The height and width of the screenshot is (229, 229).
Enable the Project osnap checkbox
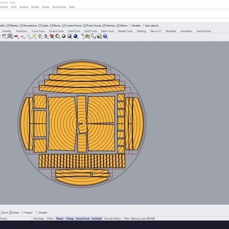click(x=22, y=212)
